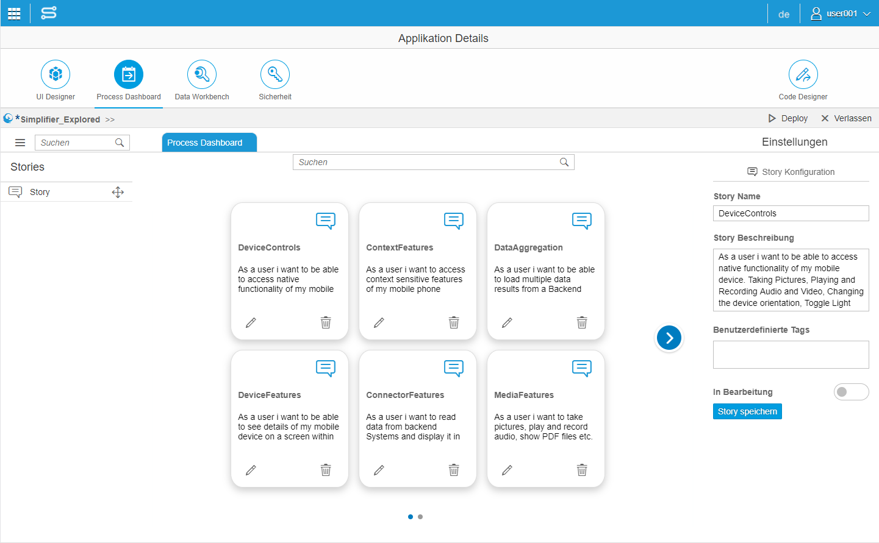Click the speech bubble icon on ContextFeatures card

click(454, 221)
